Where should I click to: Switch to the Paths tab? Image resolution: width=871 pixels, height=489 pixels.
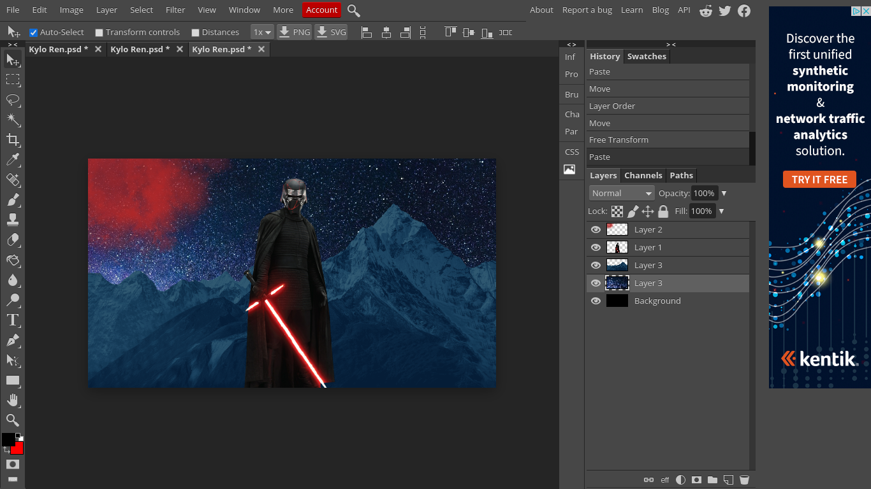(681, 175)
